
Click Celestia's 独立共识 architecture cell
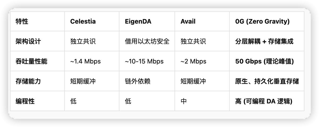coord(83,42)
